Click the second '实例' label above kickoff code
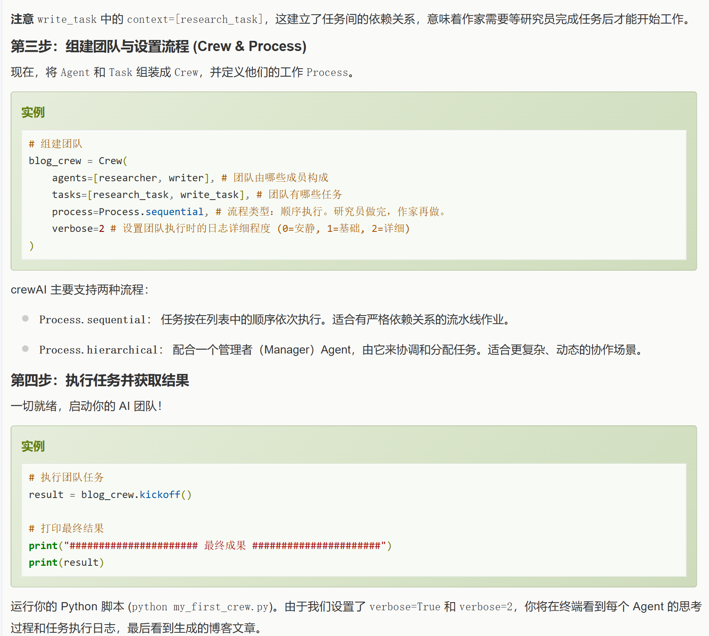This screenshot has height=636, width=709. click(x=33, y=446)
